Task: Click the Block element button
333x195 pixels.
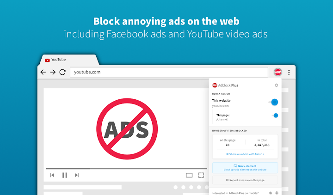Action: point(245,168)
